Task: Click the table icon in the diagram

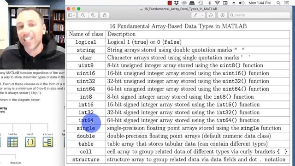Action: [12, 142]
